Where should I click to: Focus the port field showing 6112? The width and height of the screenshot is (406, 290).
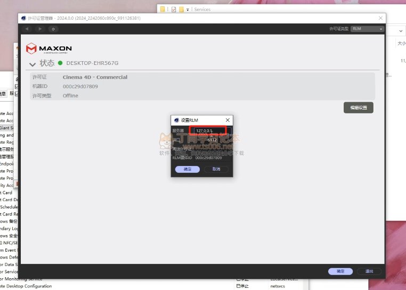coord(212,140)
